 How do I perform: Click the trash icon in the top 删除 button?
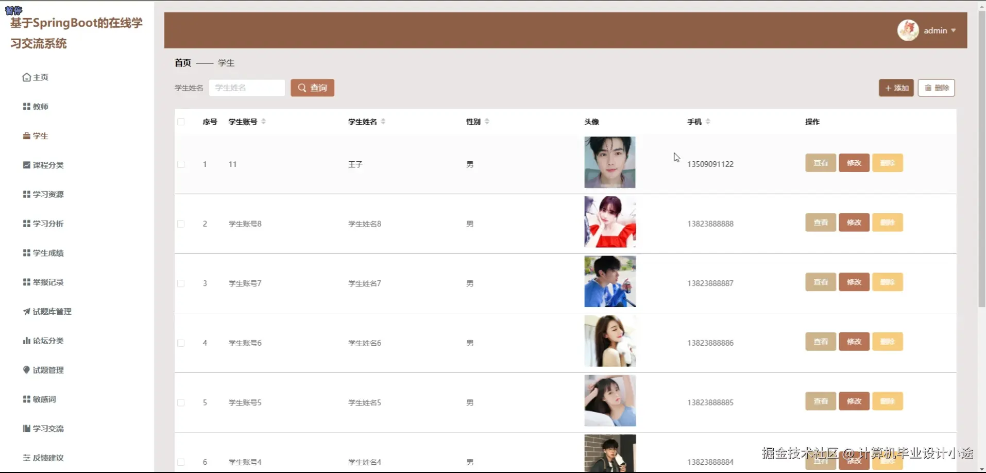[928, 88]
